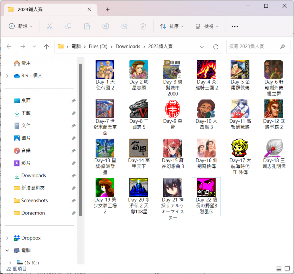Open the See more three-dots menu
The height and width of the screenshot is (274, 294).
[x=235, y=26]
